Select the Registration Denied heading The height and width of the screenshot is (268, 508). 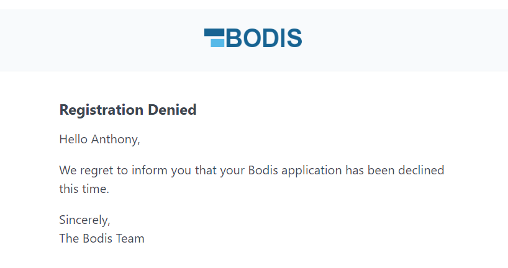128,110
